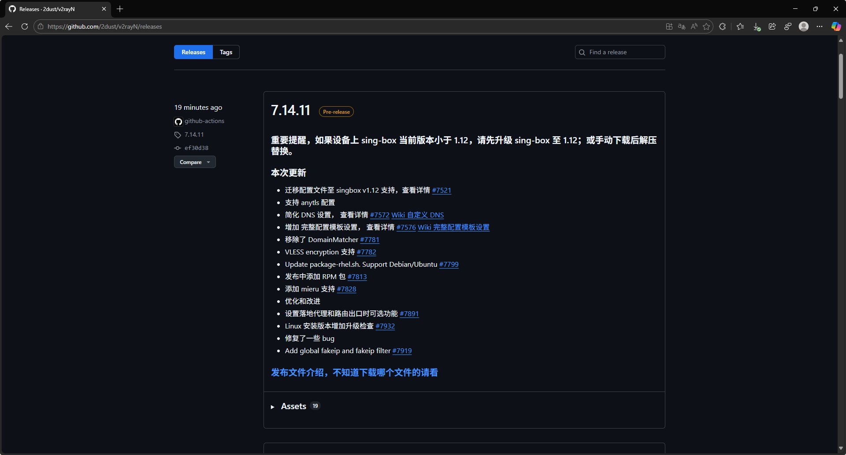
Task: Click the Translate page icon in address bar
Action: coord(682,26)
